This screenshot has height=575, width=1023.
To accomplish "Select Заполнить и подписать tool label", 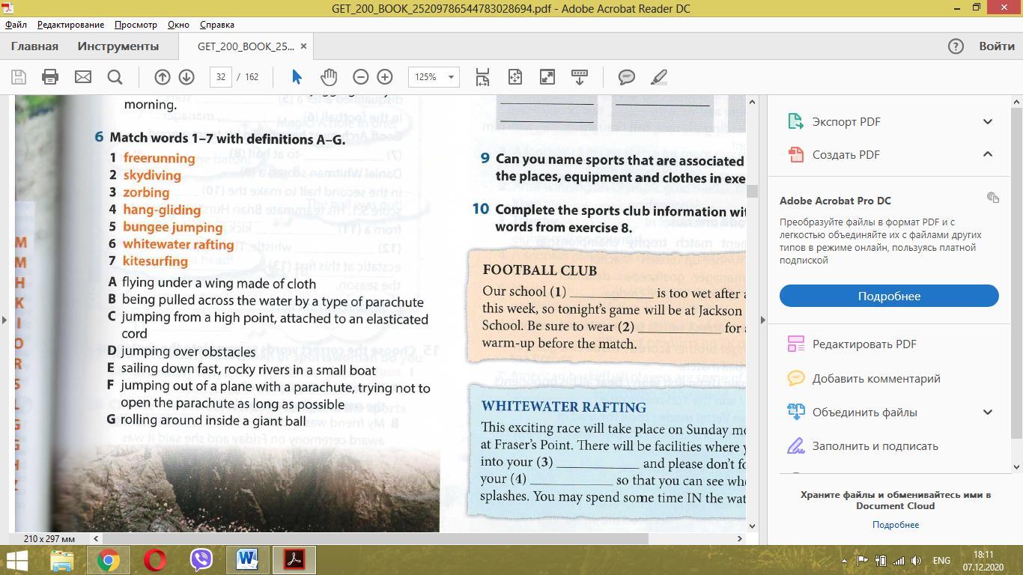I will point(875,445).
